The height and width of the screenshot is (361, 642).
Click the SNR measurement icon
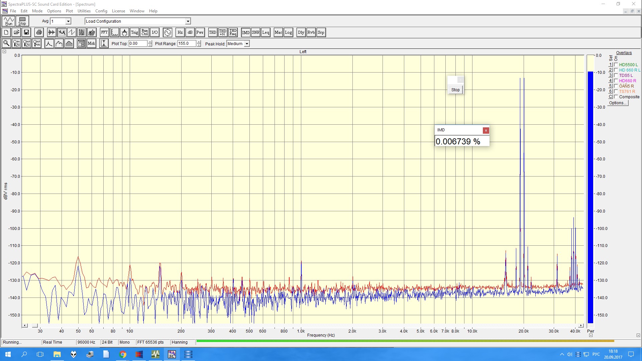[255, 32]
